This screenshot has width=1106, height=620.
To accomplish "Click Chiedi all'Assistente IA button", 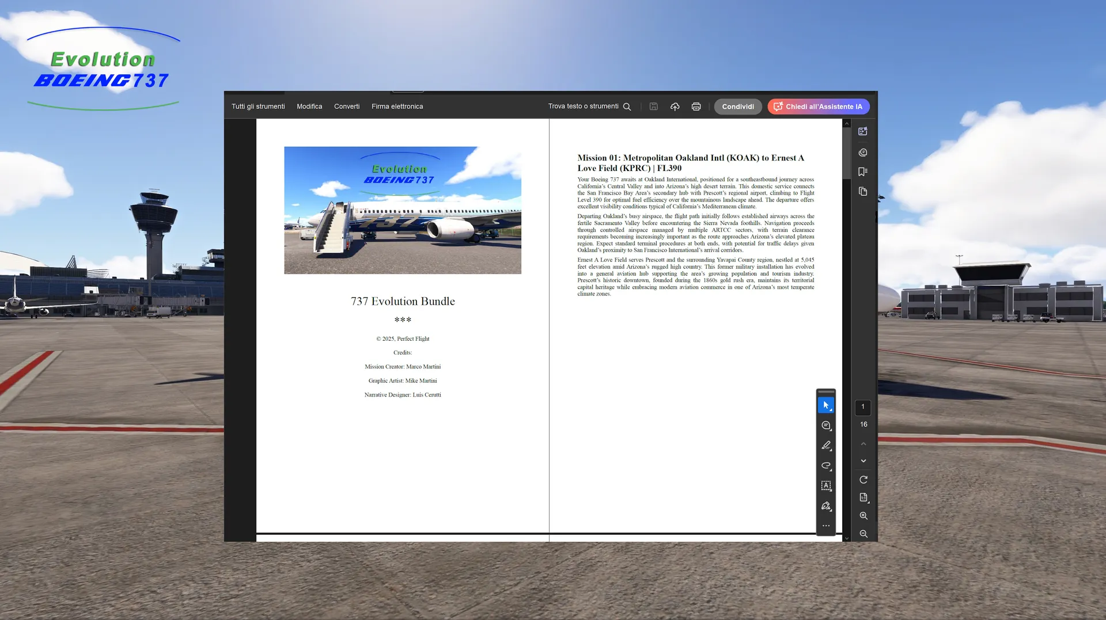I will point(819,106).
